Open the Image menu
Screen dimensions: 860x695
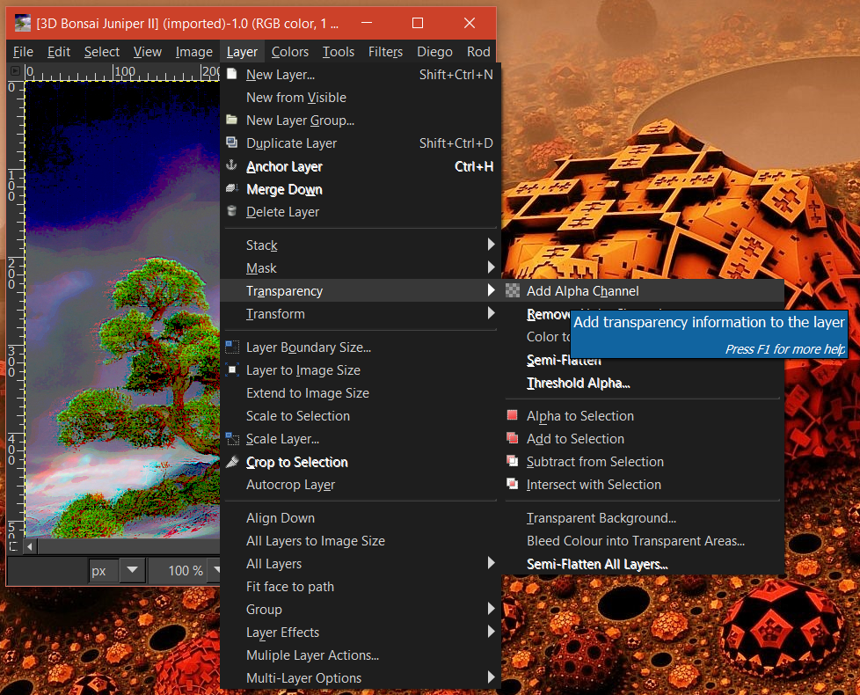194,52
